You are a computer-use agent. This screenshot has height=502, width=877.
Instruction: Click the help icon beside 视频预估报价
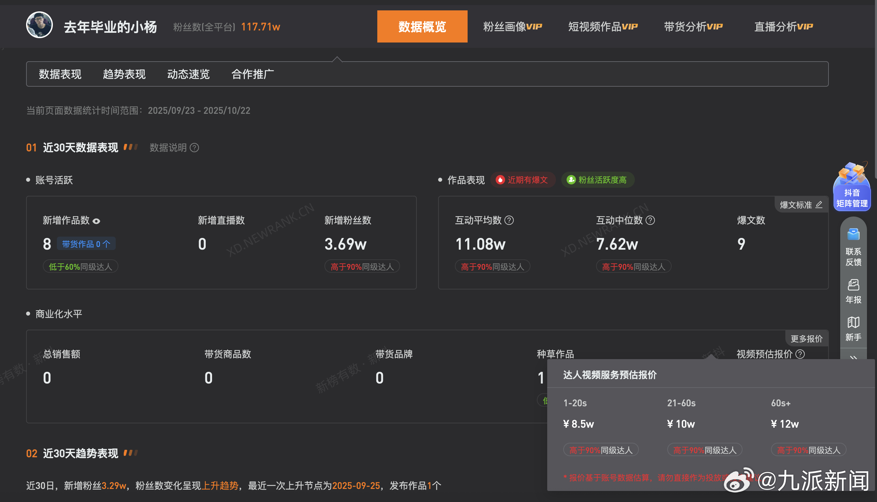[x=800, y=354]
